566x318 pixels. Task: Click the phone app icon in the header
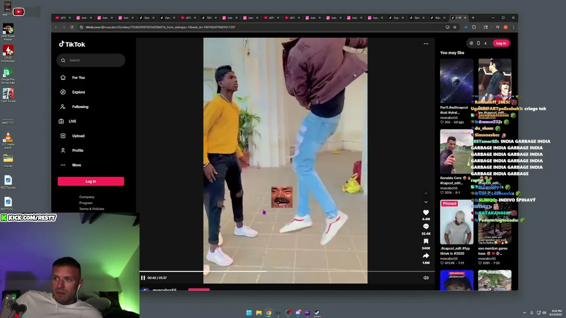478,43
